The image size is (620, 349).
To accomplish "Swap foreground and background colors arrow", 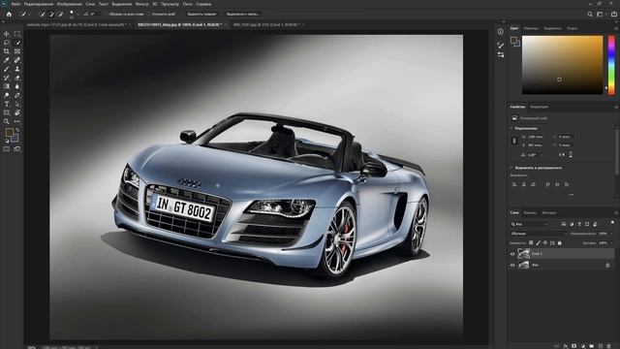I will pos(17,130).
